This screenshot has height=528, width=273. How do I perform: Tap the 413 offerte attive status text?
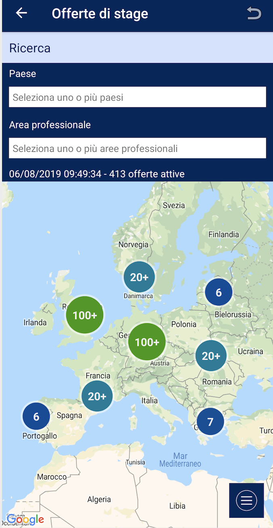point(97,174)
